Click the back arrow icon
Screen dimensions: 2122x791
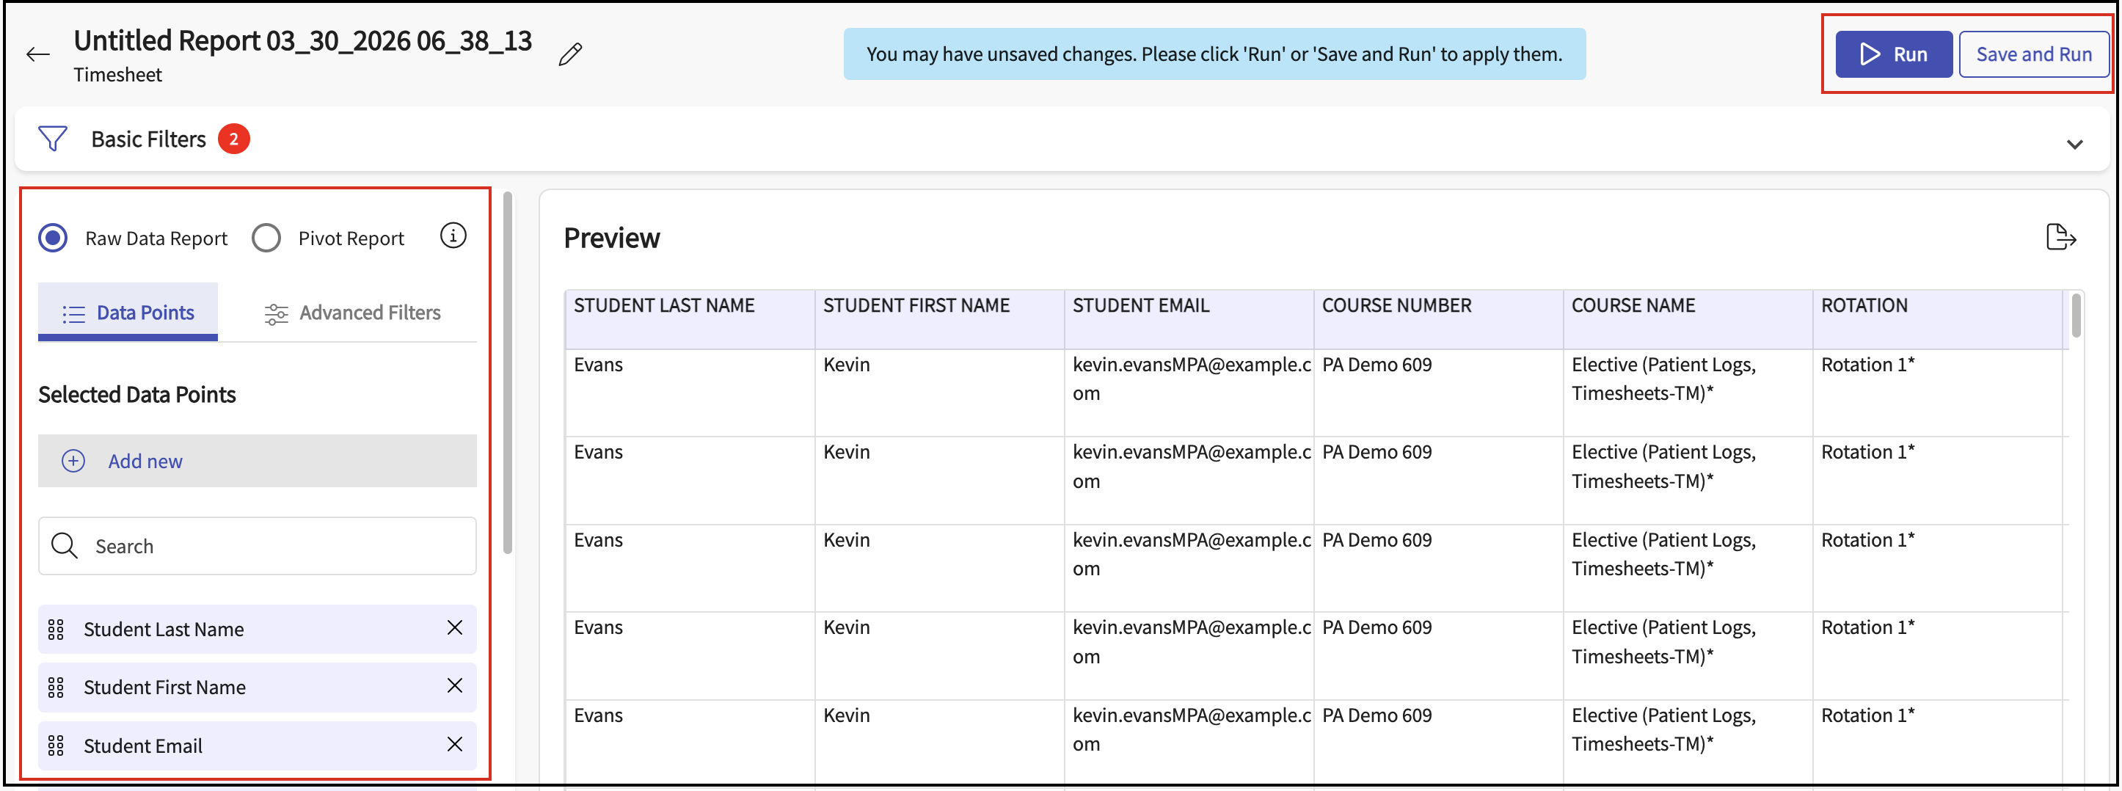[38, 55]
